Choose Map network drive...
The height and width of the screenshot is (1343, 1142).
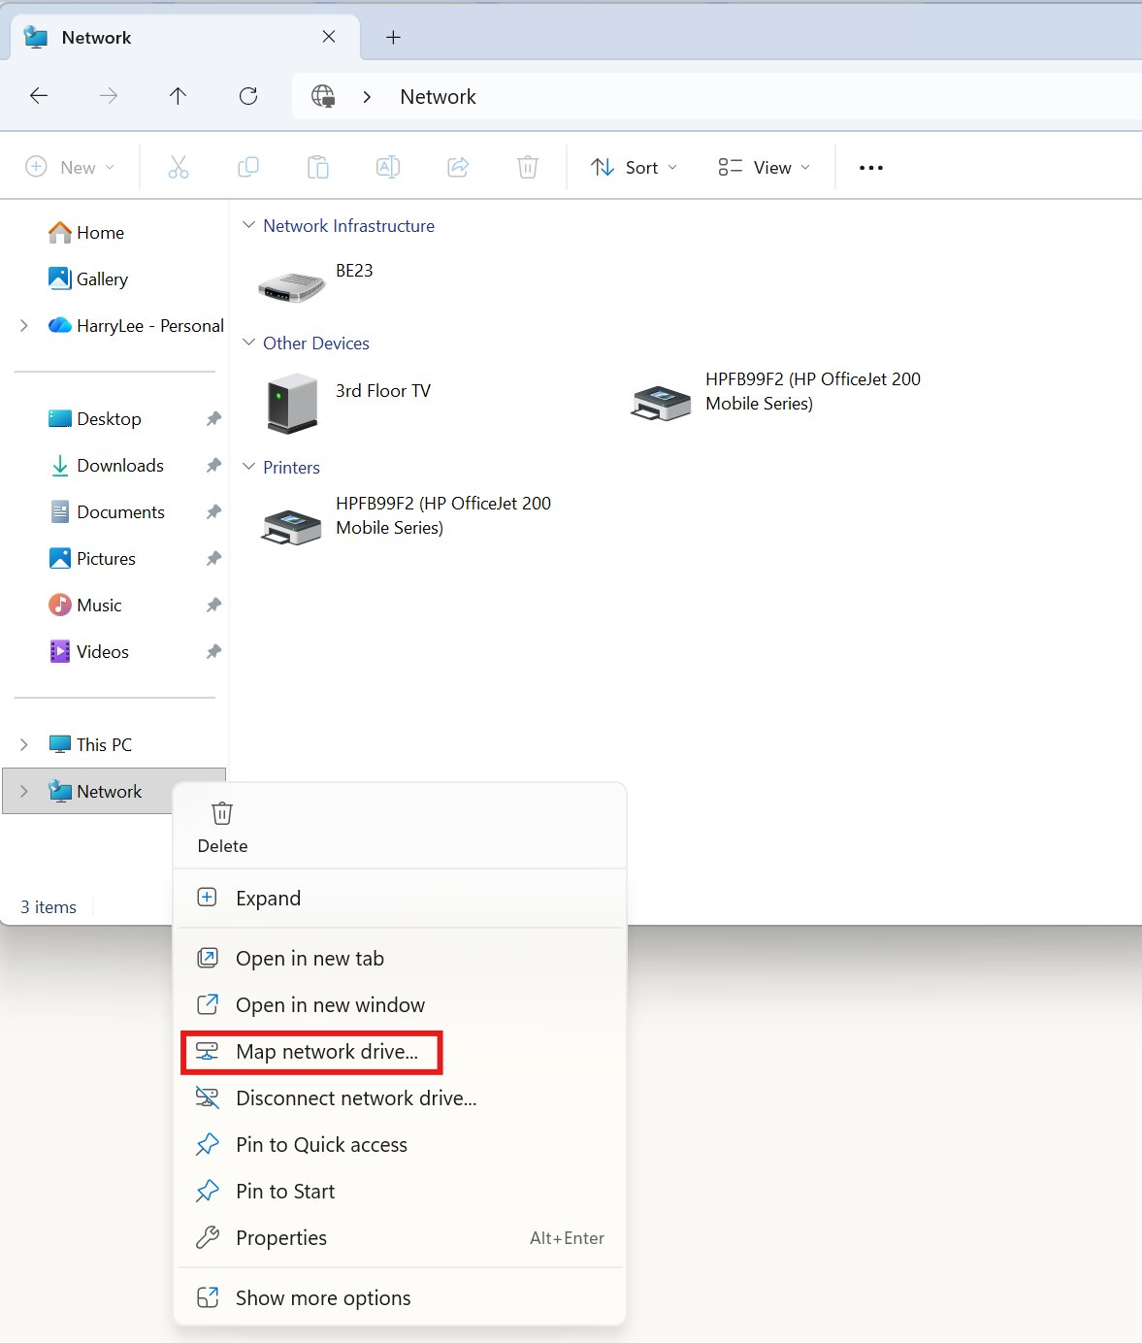[400, 1052]
